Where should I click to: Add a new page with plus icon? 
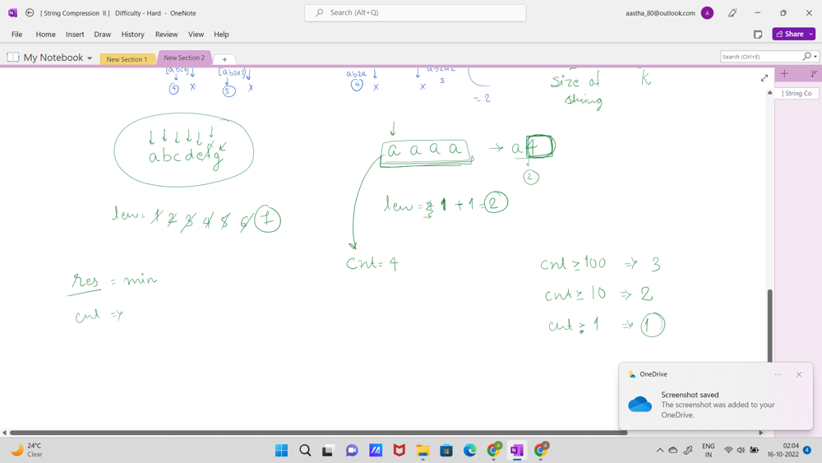784,74
